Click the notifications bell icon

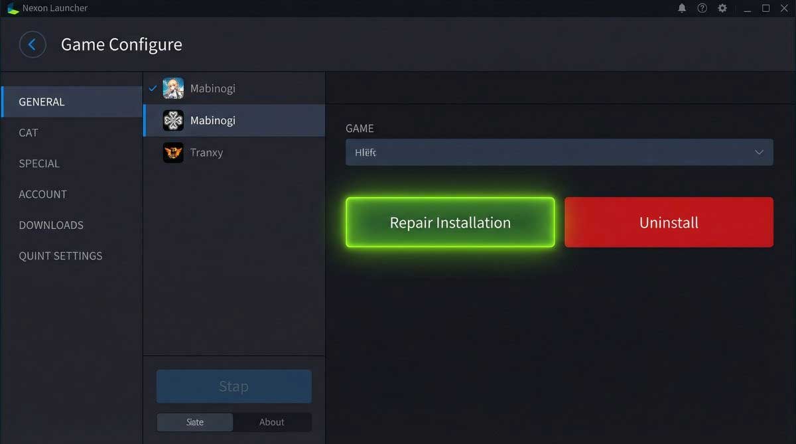click(x=682, y=8)
